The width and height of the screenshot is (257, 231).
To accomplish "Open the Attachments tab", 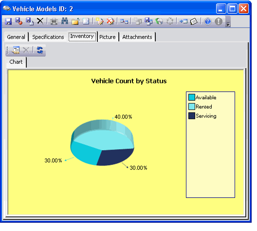I will (x=137, y=37).
